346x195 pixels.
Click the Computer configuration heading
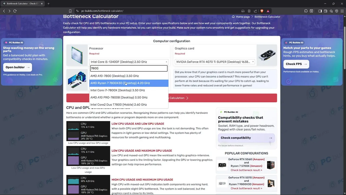click(x=172, y=41)
